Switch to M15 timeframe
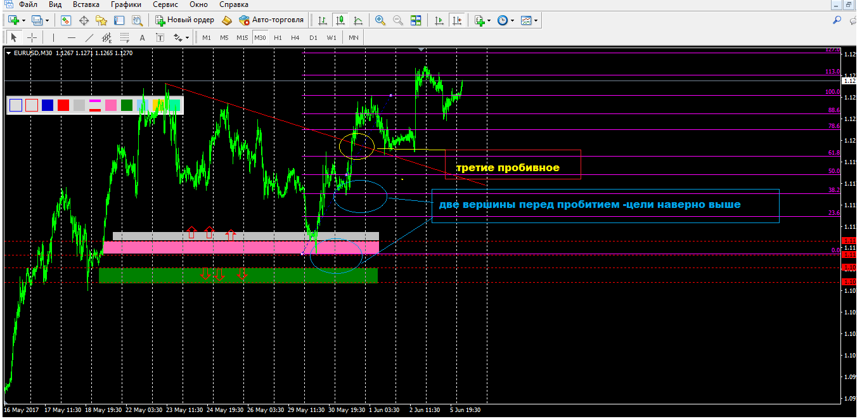The width and height of the screenshot is (862, 419). (x=242, y=37)
